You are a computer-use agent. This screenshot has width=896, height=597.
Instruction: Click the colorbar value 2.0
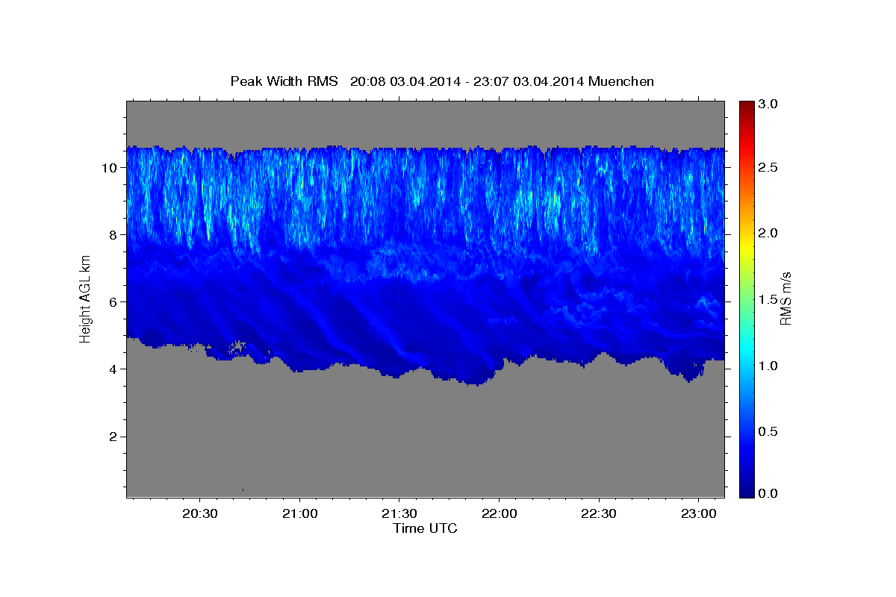(x=768, y=234)
